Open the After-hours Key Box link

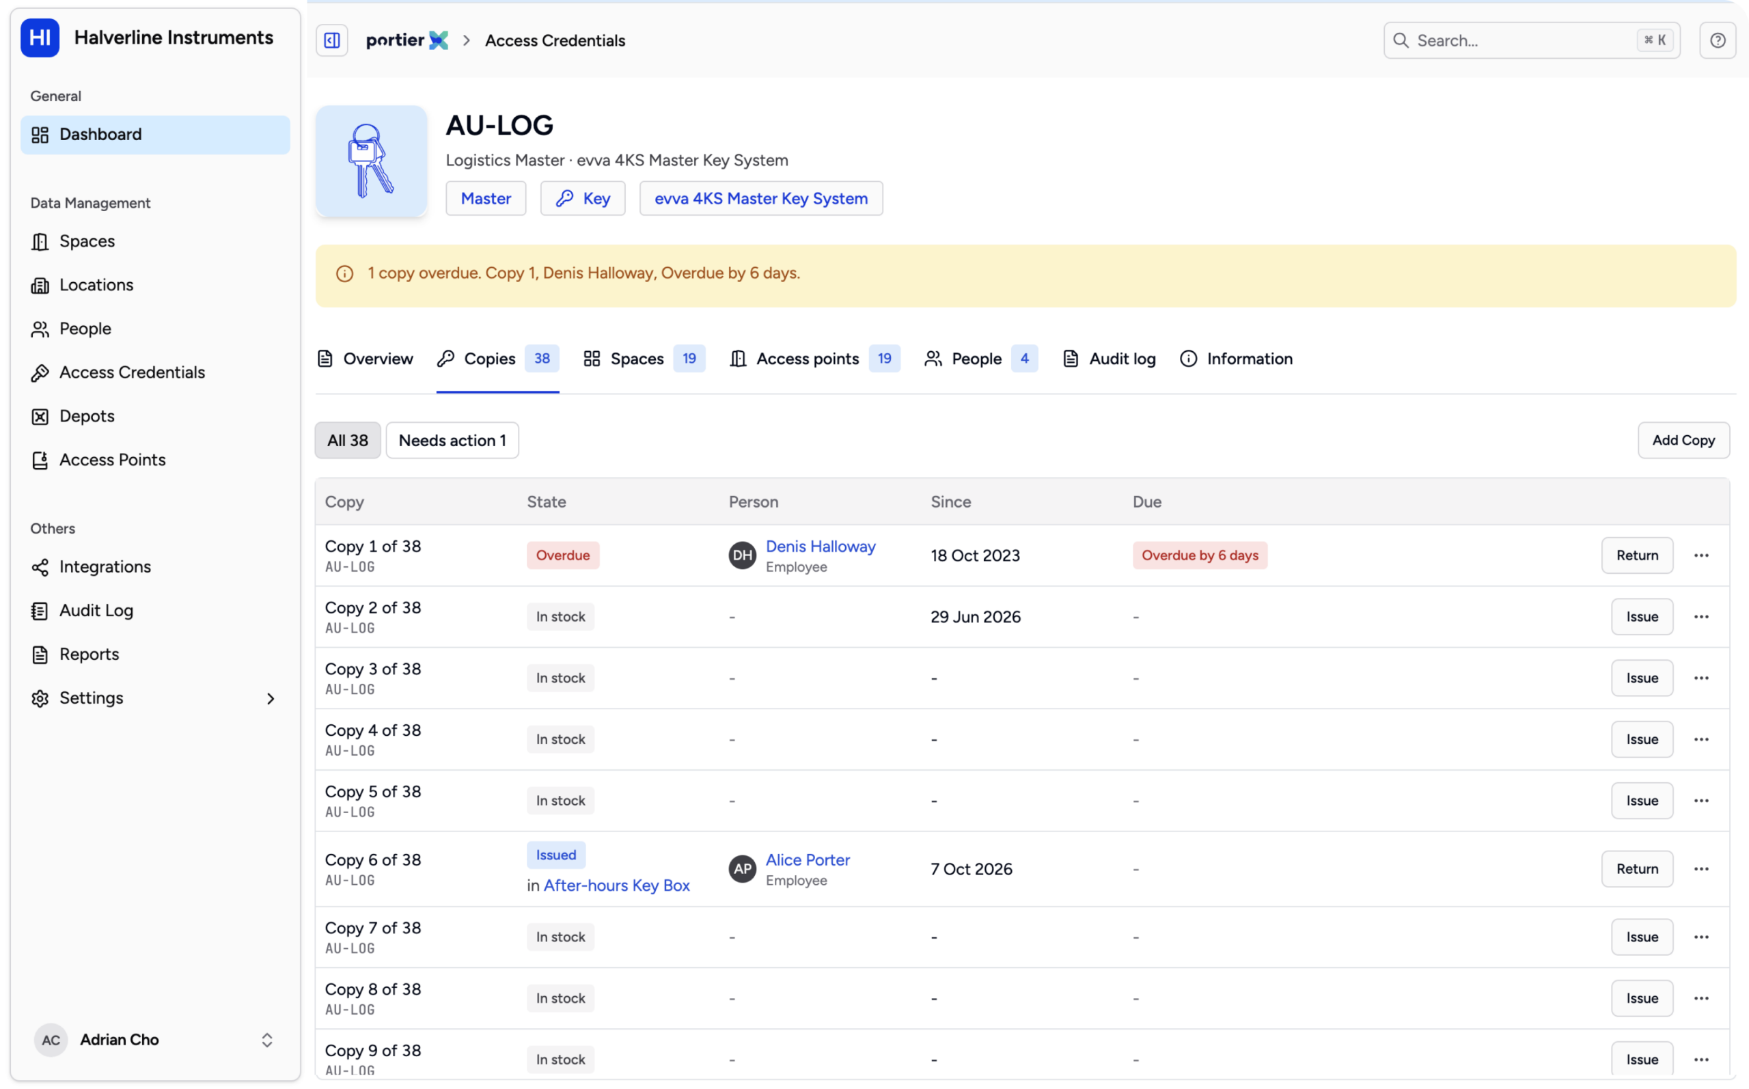click(x=616, y=886)
